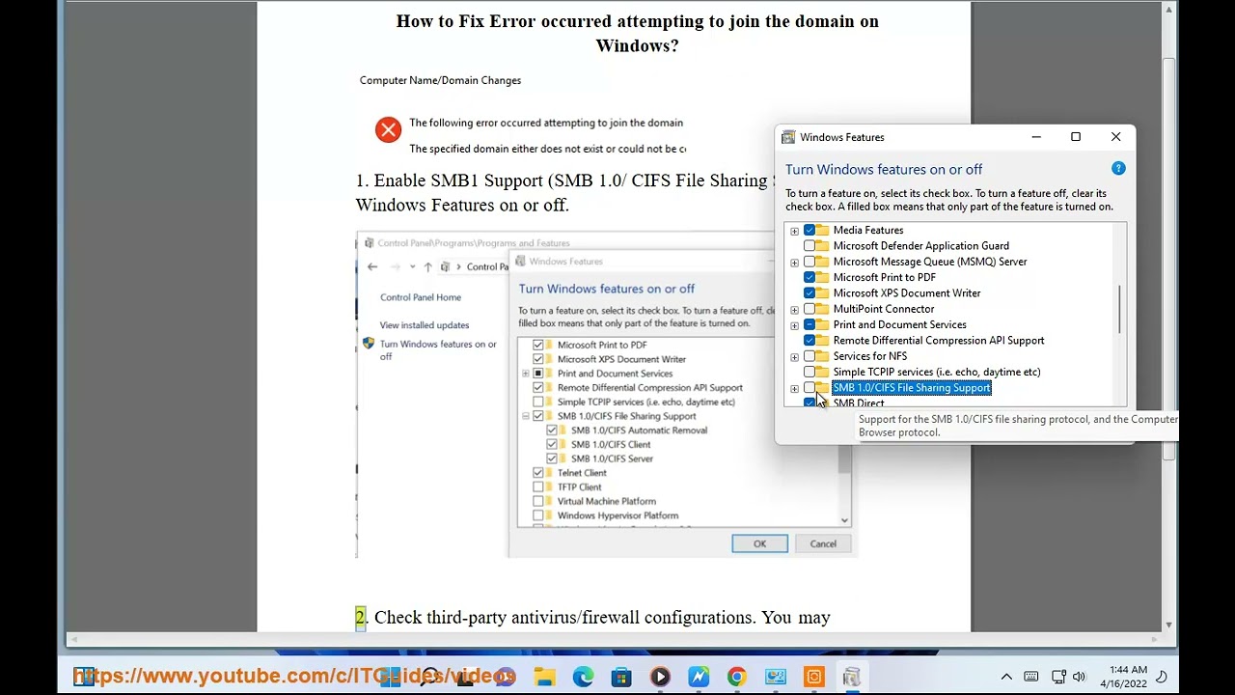
Task: Select the 'Media Features' label
Action: (x=868, y=230)
